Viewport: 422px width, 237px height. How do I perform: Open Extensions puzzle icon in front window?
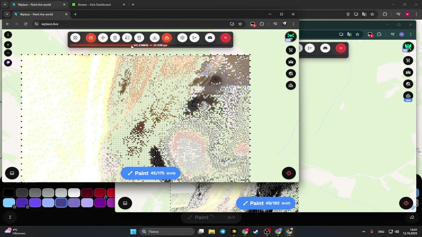(x=262, y=24)
